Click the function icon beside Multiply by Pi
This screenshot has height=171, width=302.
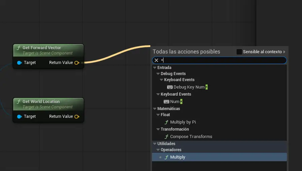pyautogui.click(x=166, y=122)
